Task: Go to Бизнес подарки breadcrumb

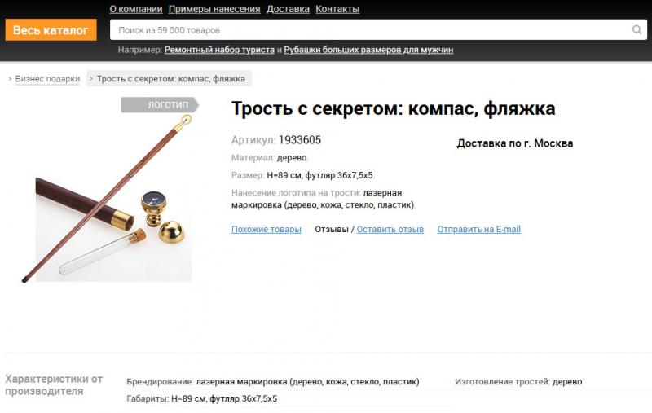Action: point(47,78)
